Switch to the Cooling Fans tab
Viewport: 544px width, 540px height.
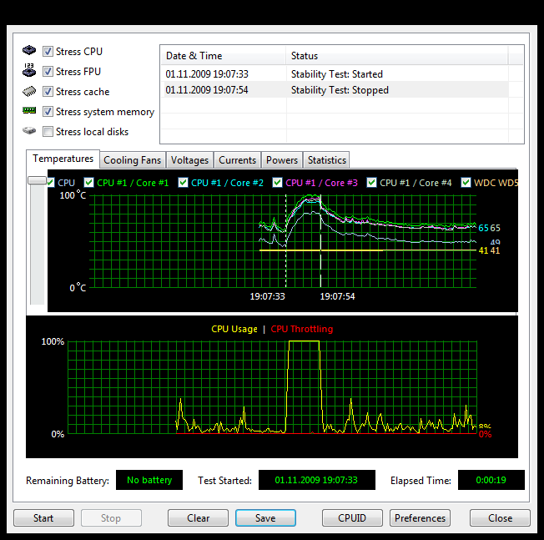tap(133, 160)
